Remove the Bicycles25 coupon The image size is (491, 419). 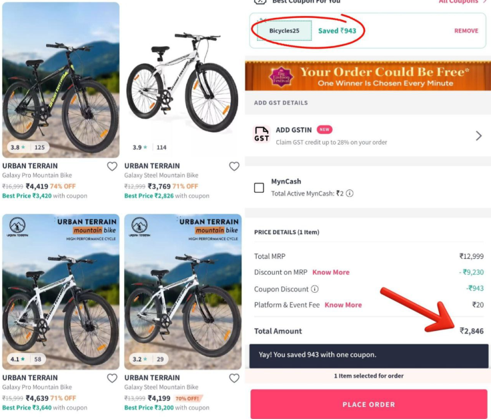click(x=466, y=31)
